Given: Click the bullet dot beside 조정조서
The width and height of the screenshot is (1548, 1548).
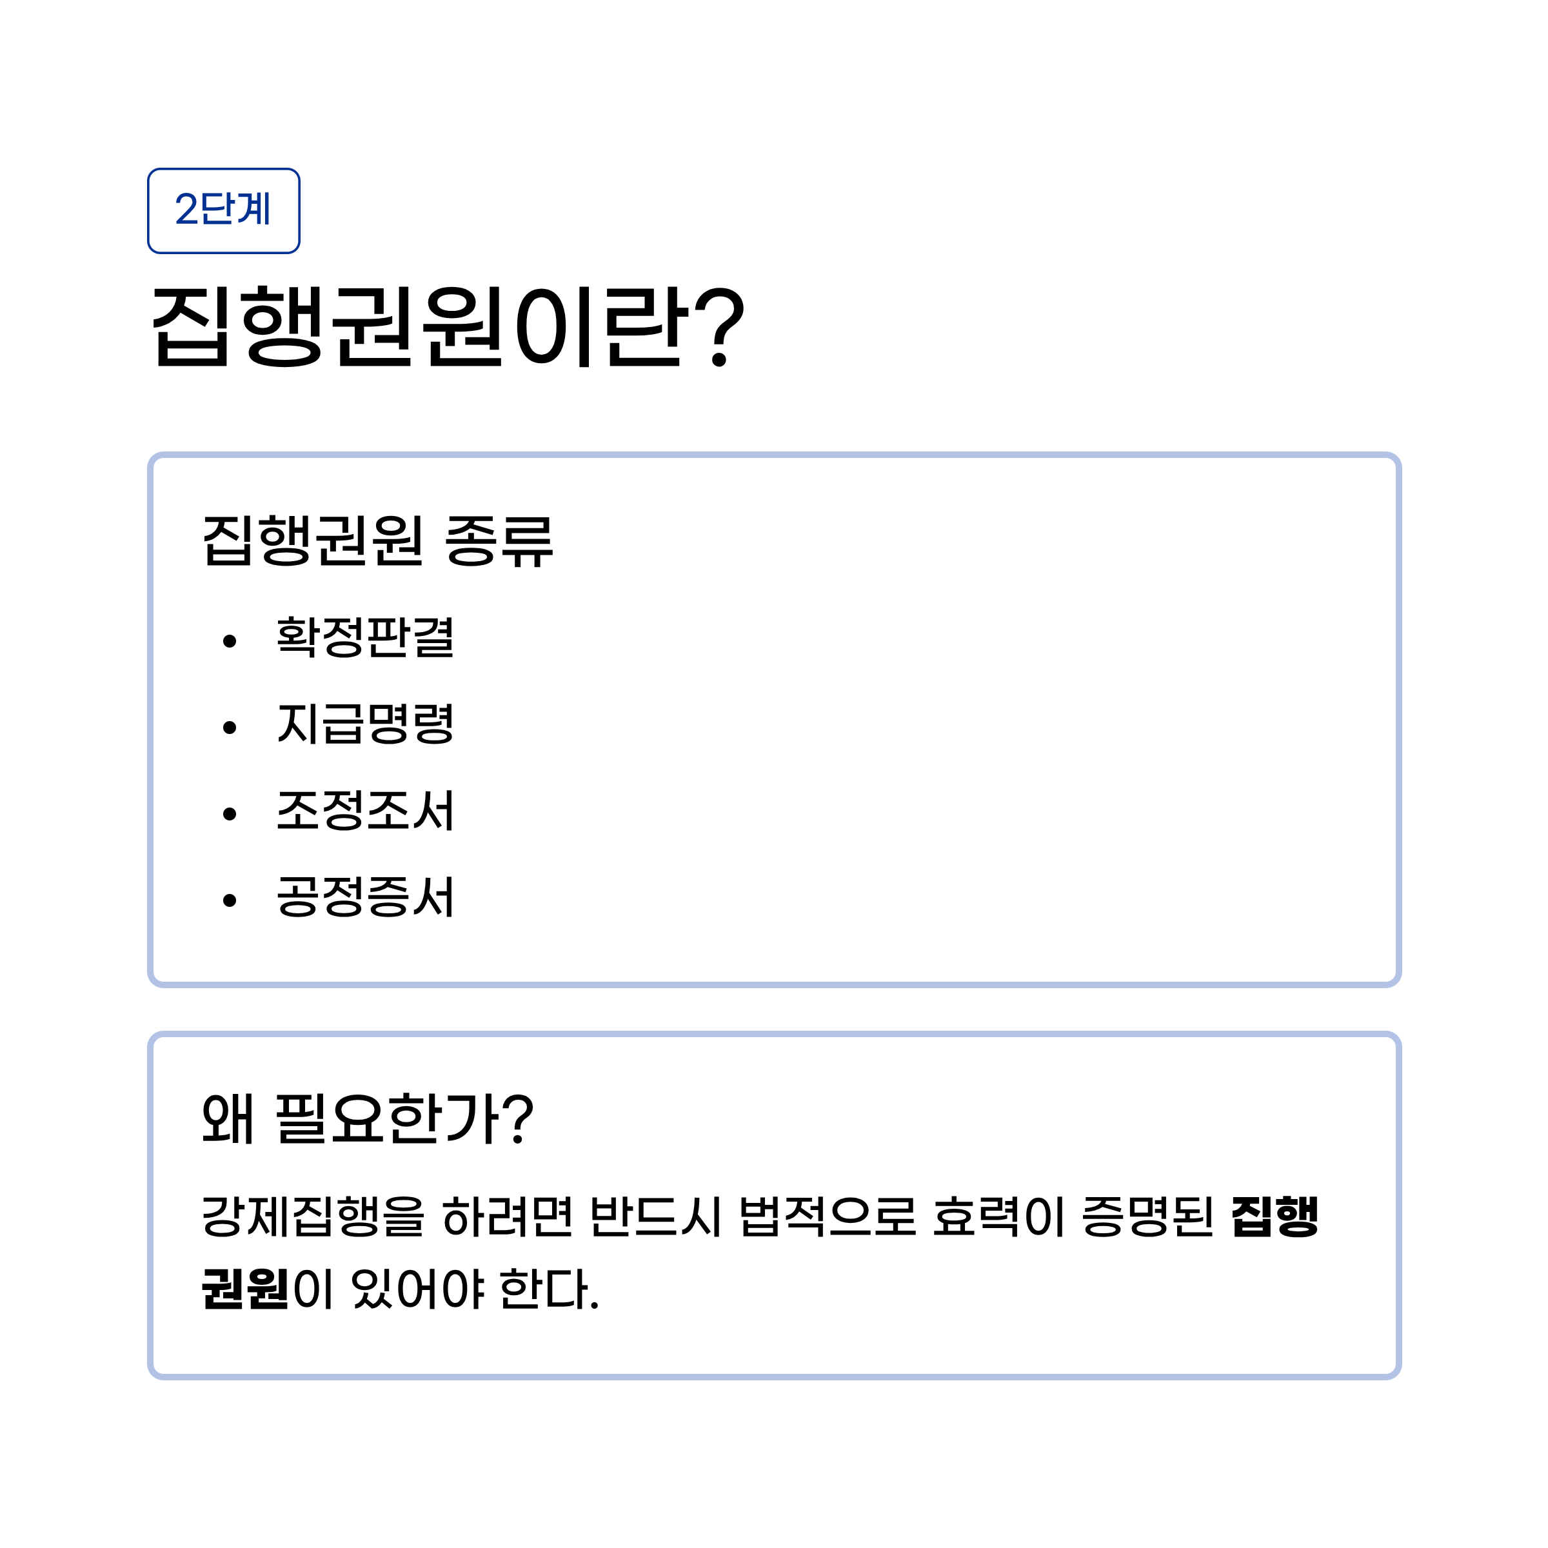Looking at the screenshot, I should [230, 814].
